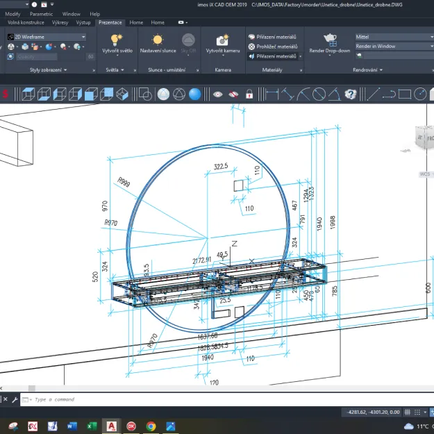The width and height of the screenshot is (434, 434).
Task: Select the circle drawing tool
Action: click(x=420, y=94)
